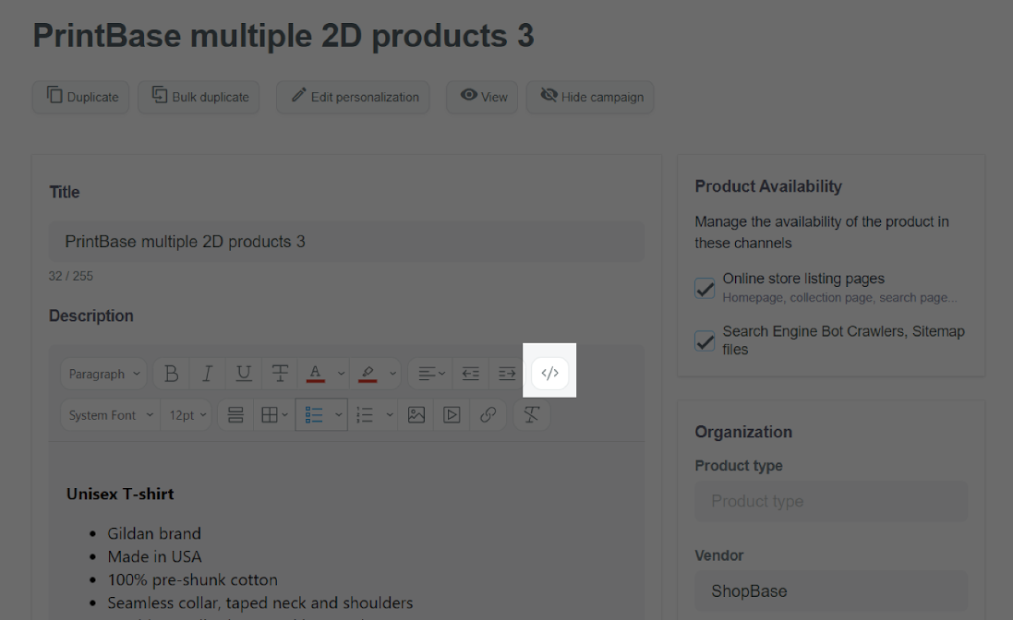Apply strikethrough formatting
This screenshot has height=620, width=1013.
pyautogui.click(x=280, y=374)
